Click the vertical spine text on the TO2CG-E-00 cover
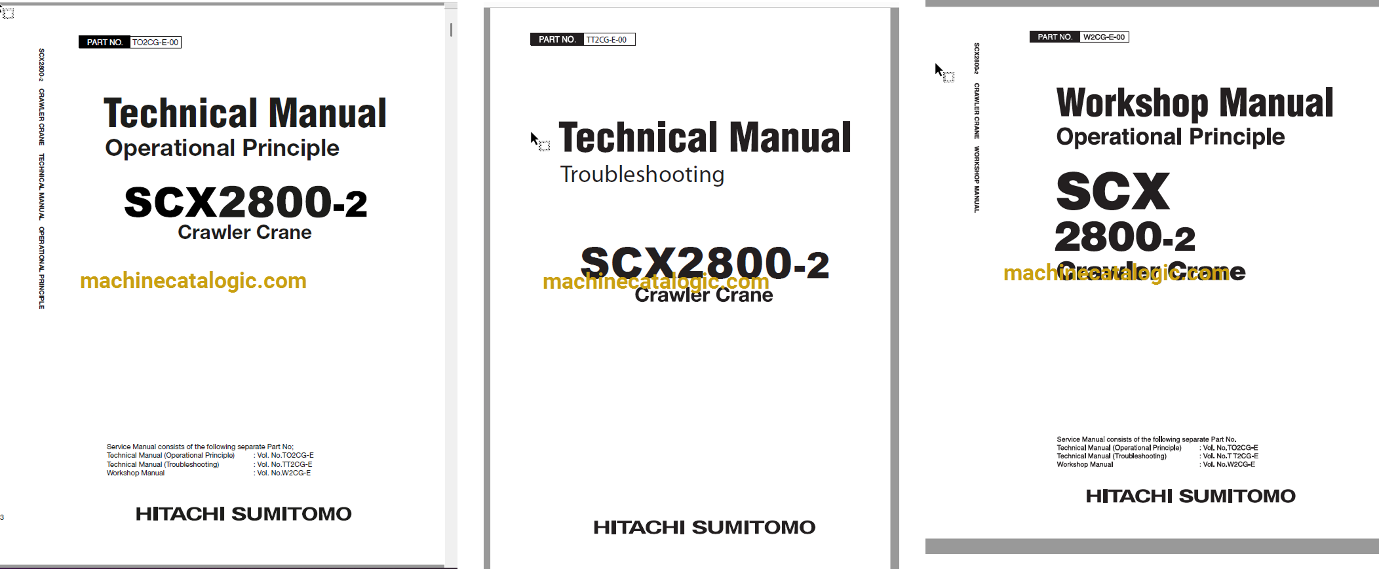1379x569 pixels. (41, 179)
